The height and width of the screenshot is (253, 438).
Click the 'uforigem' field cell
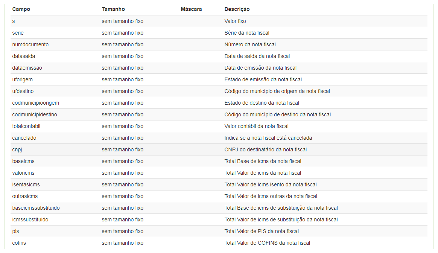coord(22,79)
